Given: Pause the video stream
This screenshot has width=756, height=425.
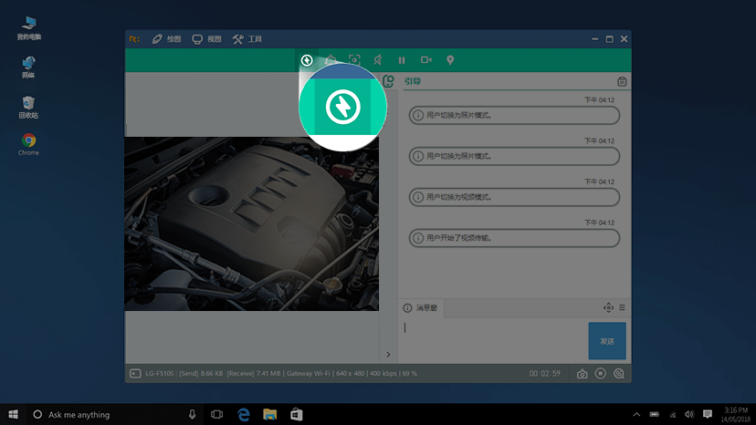Looking at the screenshot, I should [402, 60].
